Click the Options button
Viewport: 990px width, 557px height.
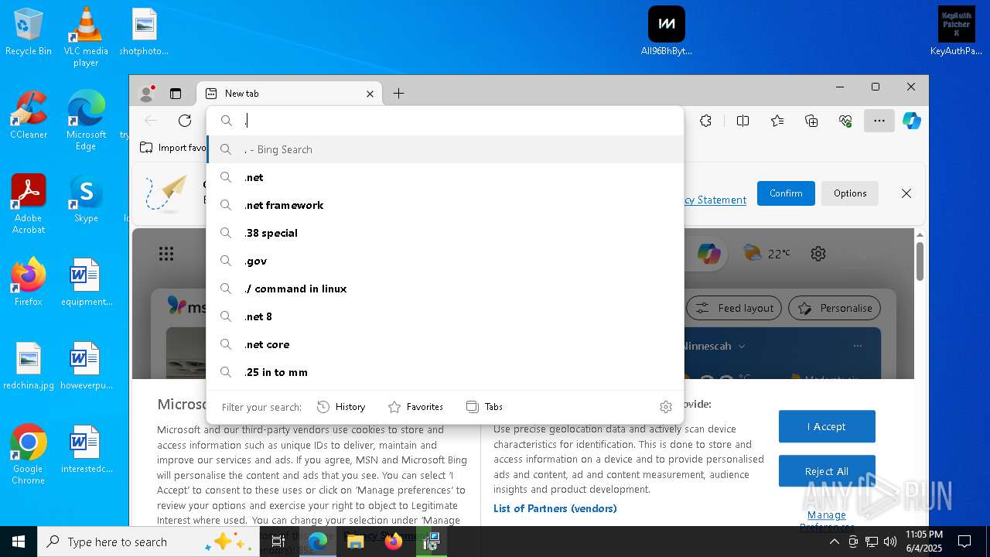pyautogui.click(x=850, y=193)
